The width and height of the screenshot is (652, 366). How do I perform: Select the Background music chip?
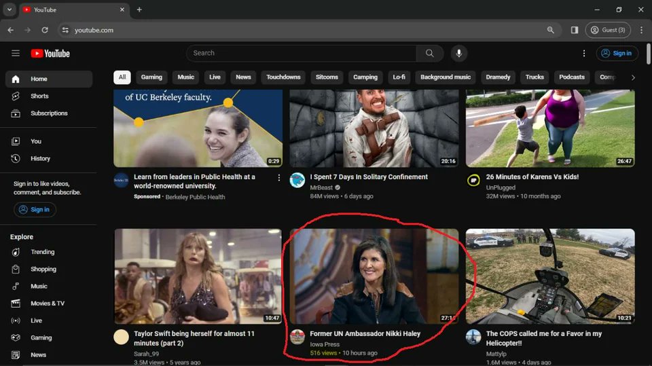[446, 77]
